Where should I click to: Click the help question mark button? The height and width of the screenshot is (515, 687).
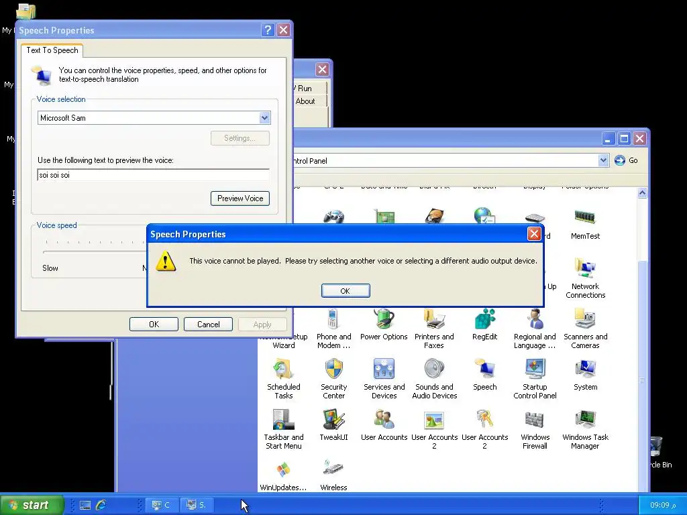coord(268,30)
